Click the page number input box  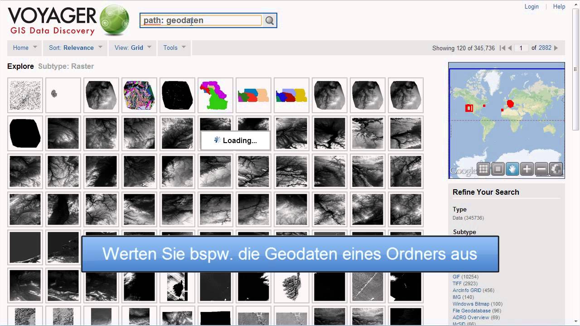521,48
